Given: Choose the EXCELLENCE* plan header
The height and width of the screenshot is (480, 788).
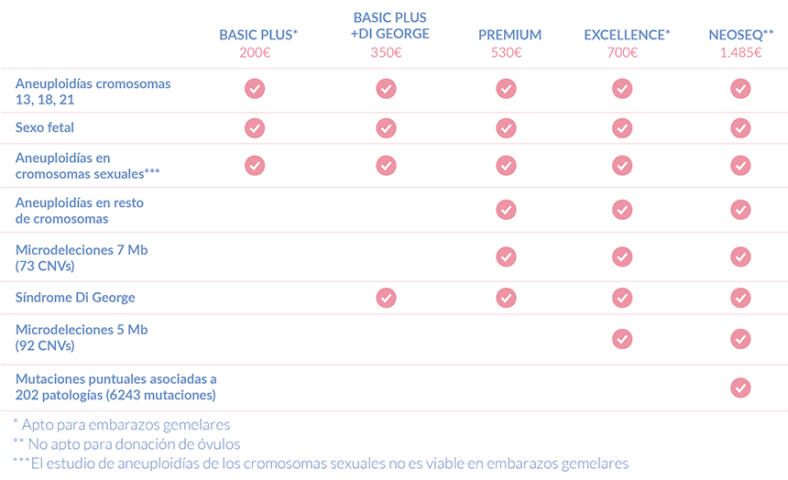Looking at the screenshot, I should point(627,35).
